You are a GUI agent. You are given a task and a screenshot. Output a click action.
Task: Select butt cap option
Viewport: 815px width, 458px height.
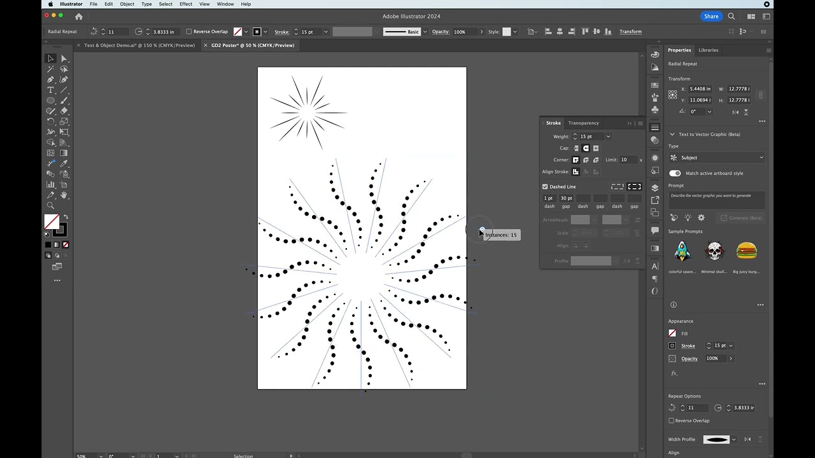coord(576,148)
